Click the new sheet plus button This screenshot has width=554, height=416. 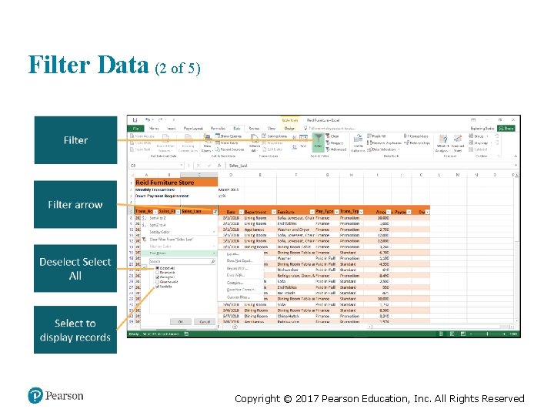pyautogui.click(x=235, y=327)
